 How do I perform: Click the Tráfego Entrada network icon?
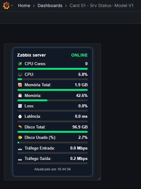(x=20, y=149)
